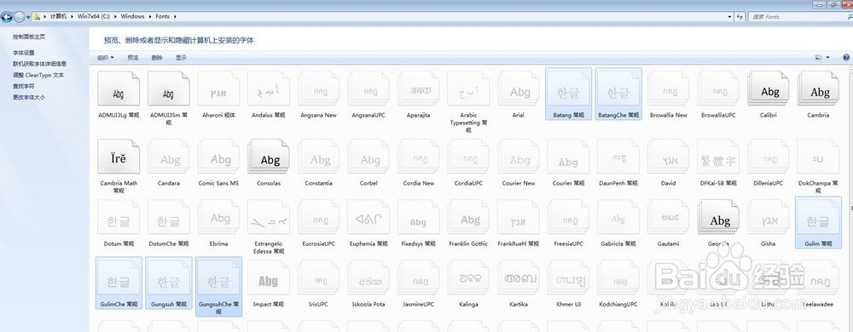The image size is (853, 332).
Task: Select the Dotum font icon
Action: click(119, 218)
